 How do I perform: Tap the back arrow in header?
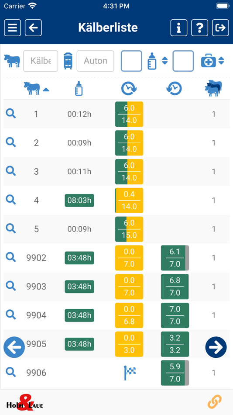[33, 28]
